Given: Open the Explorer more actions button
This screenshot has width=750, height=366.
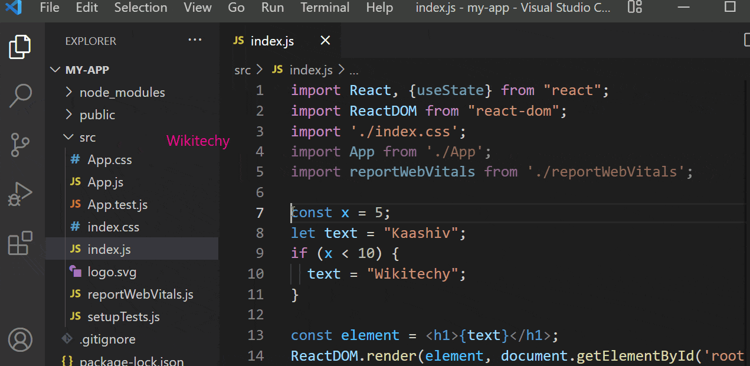Looking at the screenshot, I should 195,40.
